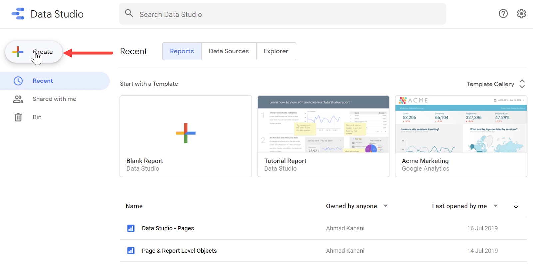Open the Blank Report template card
533x264 pixels.
[x=186, y=136]
